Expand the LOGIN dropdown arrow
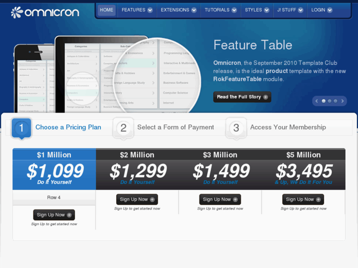 pos(329,10)
